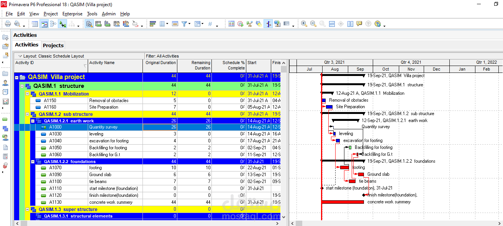Open the Resources icon in left sidebar
503x226 pixels.
(5, 82)
